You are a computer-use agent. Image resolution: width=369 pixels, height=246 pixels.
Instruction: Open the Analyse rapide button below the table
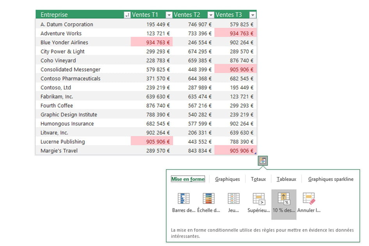(263, 160)
